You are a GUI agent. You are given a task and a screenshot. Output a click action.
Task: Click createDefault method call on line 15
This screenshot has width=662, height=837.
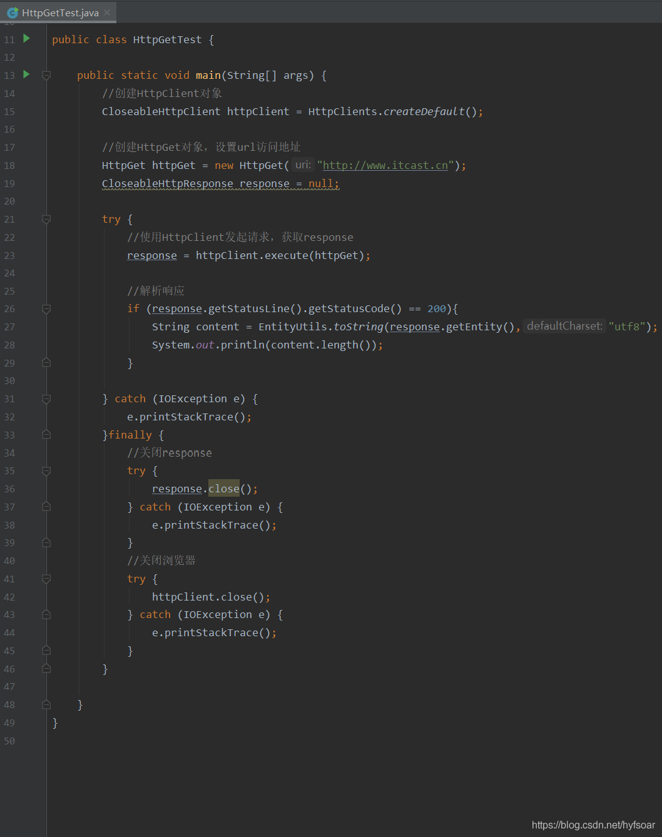[x=424, y=111]
